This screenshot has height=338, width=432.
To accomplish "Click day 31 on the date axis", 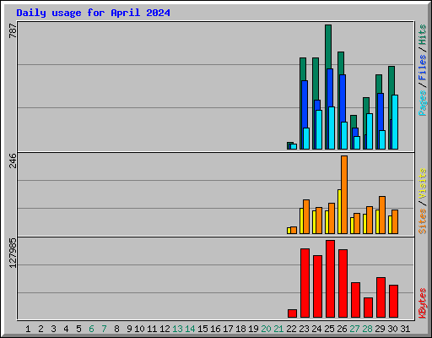I will click(405, 329).
